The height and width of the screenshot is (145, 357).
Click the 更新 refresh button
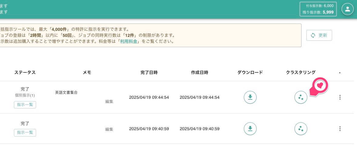tap(319, 35)
